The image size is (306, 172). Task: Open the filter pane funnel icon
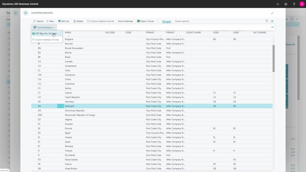pos(267,21)
